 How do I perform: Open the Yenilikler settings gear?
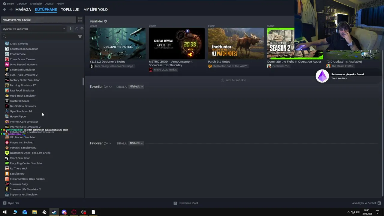(106, 21)
